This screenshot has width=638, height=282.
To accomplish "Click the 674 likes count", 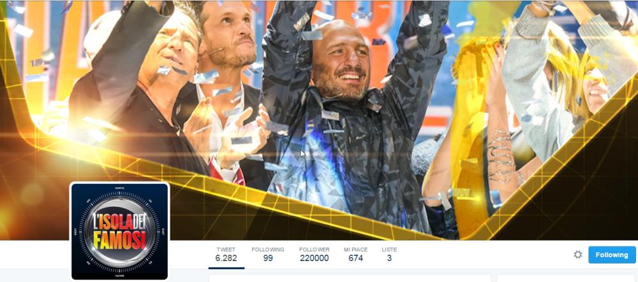I will 355,258.
